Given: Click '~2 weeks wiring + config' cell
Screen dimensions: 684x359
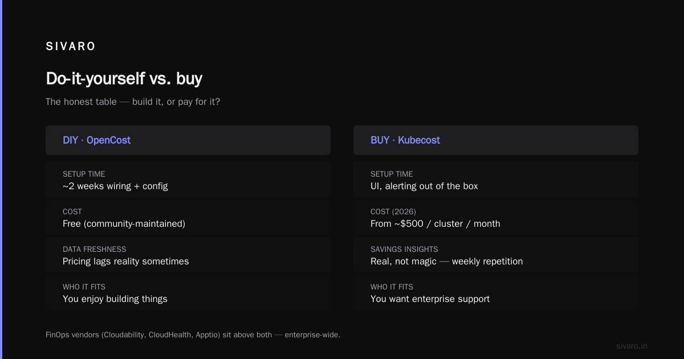Looking at the screenshot, I should click(x=188, y=180).
